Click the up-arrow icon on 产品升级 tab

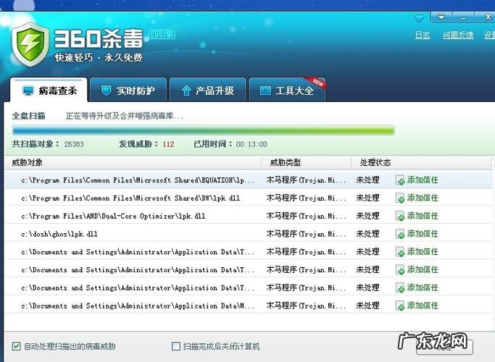click(186, 90)
